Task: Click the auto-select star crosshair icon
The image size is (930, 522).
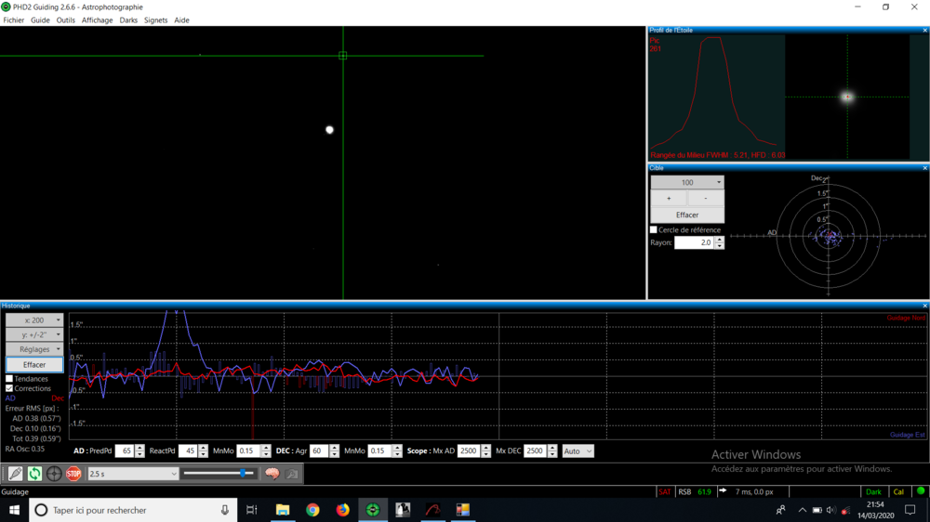Action: pyautogui.click(x=54, y=474)
